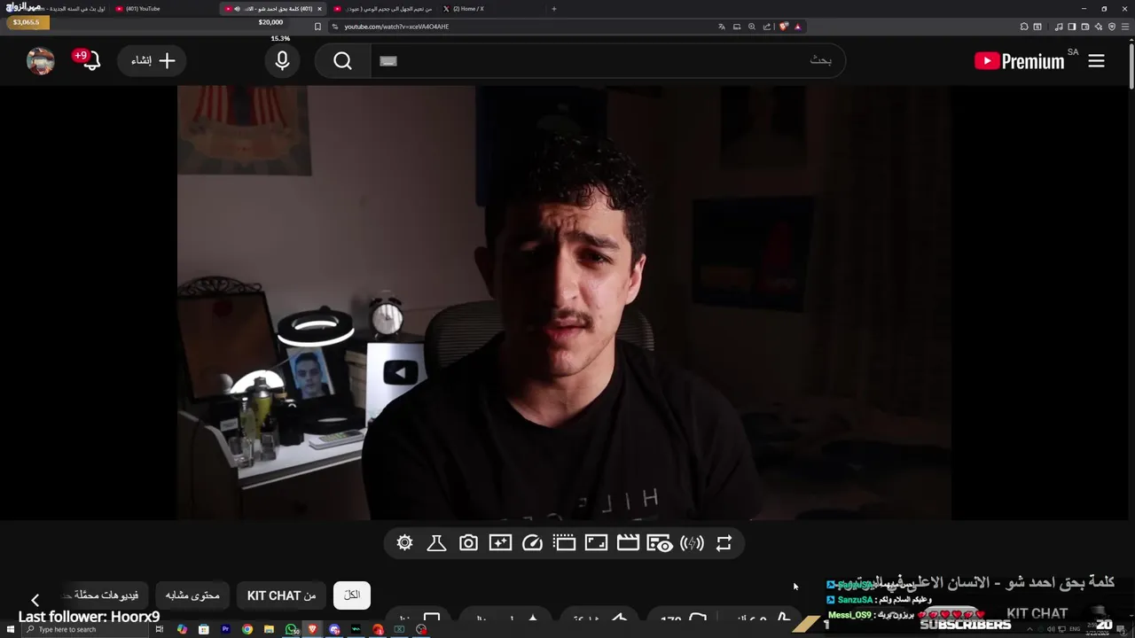Start voice search with the microphone
The width and height of the screenshot is (1135, 638).
tap(282, 60)
